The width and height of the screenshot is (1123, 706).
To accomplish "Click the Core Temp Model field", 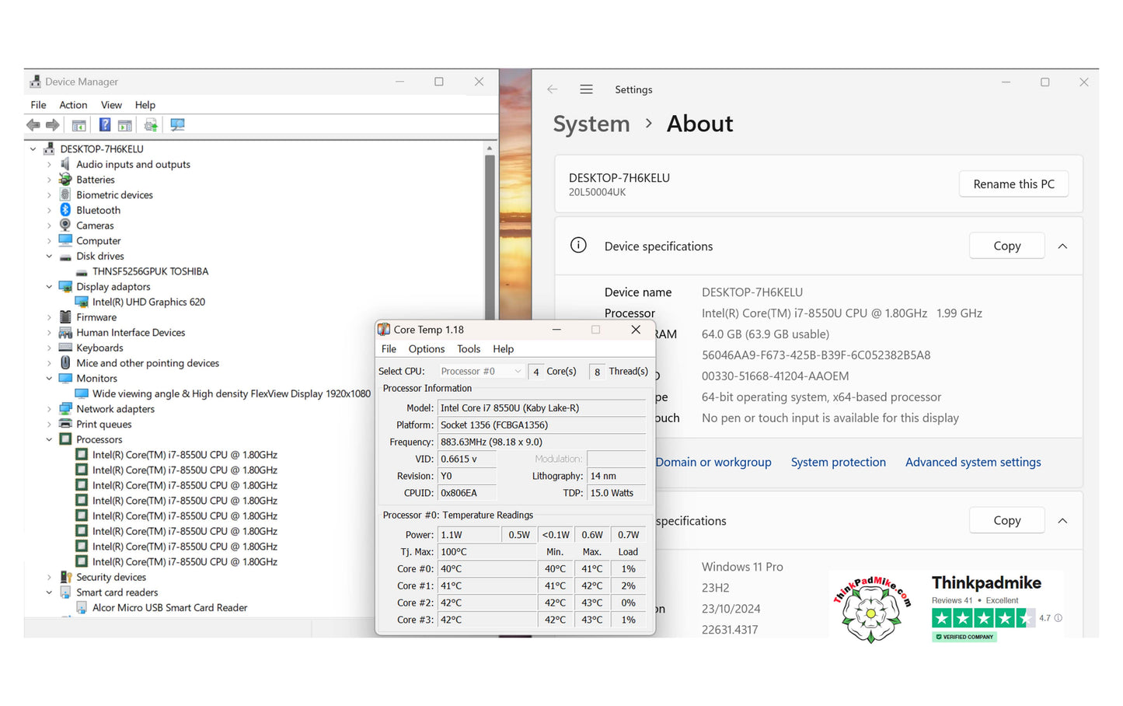I will pos(542,408).
